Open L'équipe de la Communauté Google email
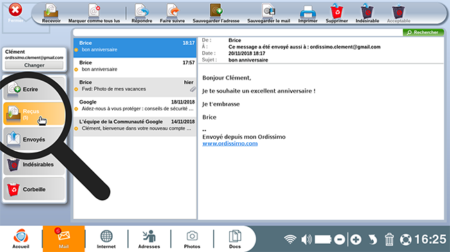Image resolution: width=450 pixels, height=252 pixels. click(x=135, y=126)
